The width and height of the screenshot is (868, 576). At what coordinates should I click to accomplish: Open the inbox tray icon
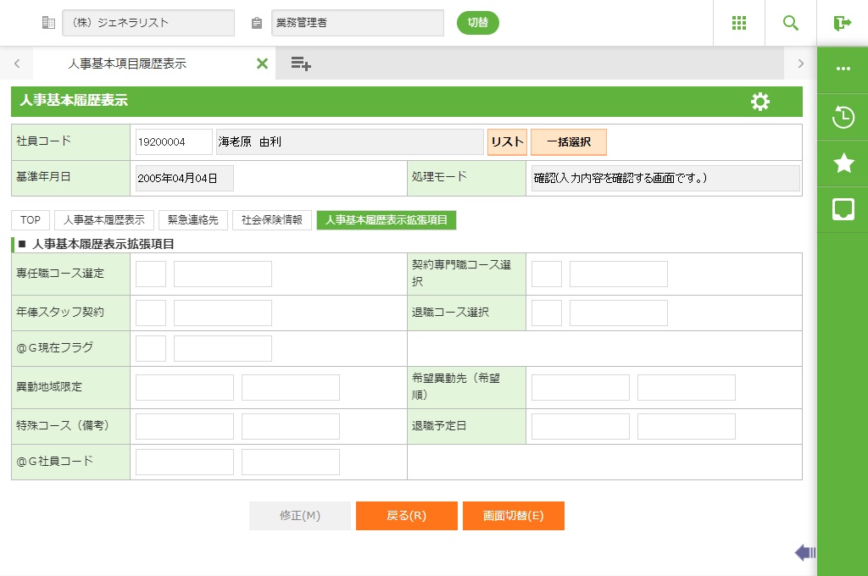[x=843, y=210]
